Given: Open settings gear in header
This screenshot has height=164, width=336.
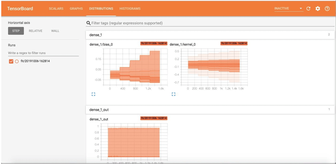Looking at the screenshot, I should coord(318,9).
